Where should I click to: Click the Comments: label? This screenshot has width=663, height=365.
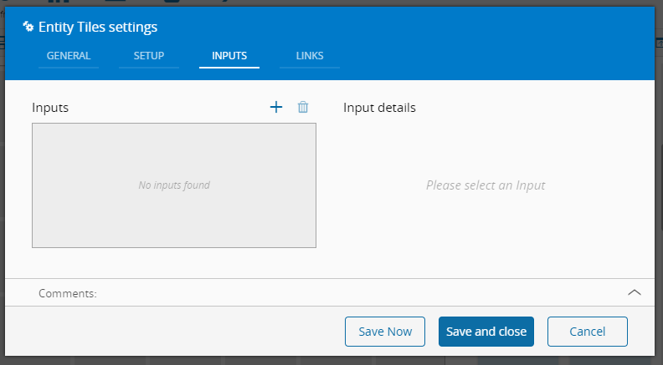[x=68, y=293]
